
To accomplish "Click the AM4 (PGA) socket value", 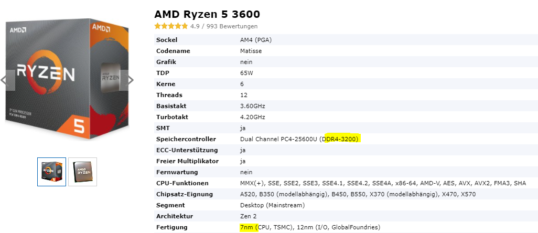I will (x=256, y=40).
